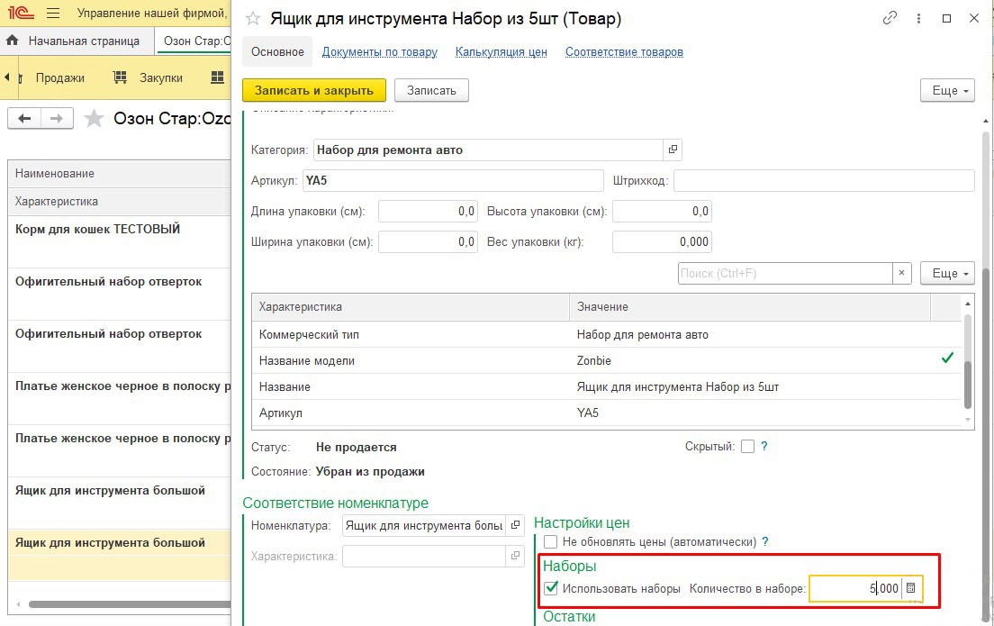Select Корм для кошек ТЕСТОВЫЙ row

click(x=119, y=241)
